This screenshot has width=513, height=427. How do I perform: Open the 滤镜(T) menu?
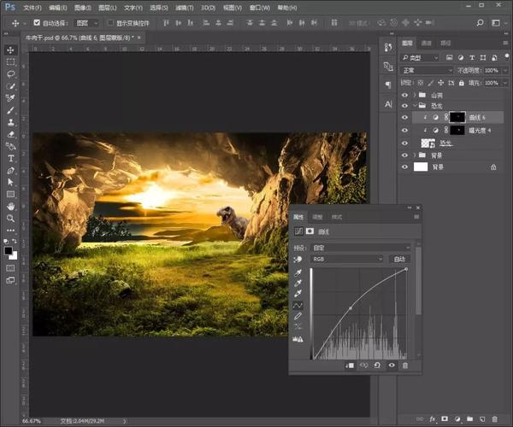pyautogui.click(x=180, y=7)
